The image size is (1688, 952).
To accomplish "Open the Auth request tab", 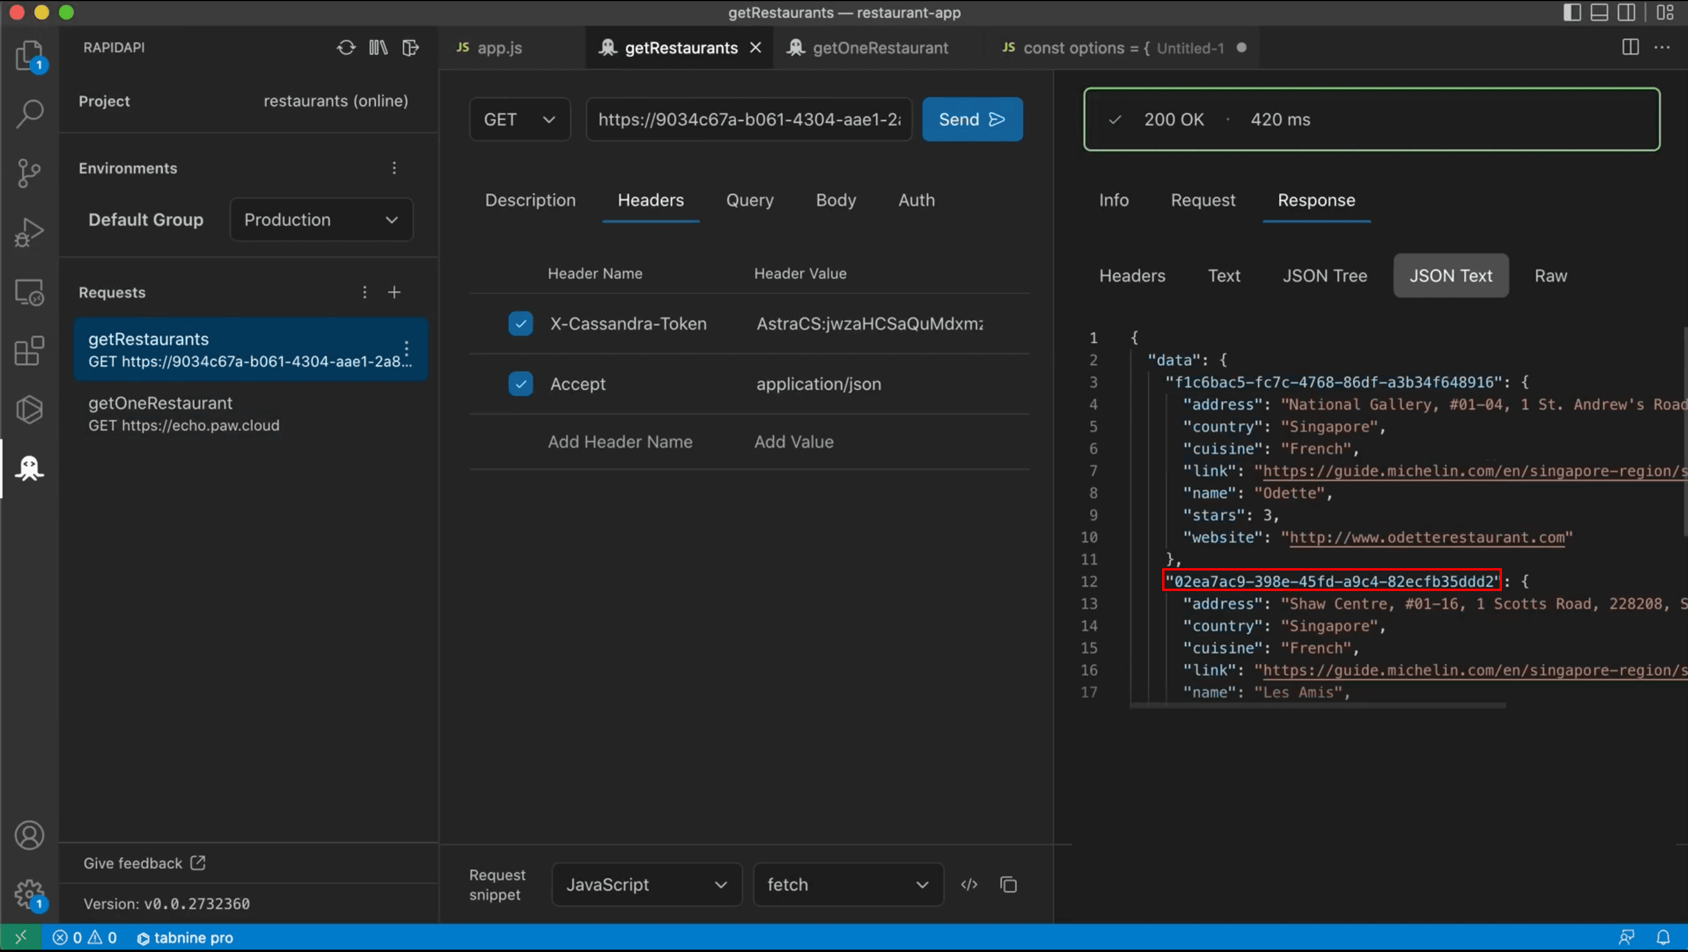I will click(917, 200).
